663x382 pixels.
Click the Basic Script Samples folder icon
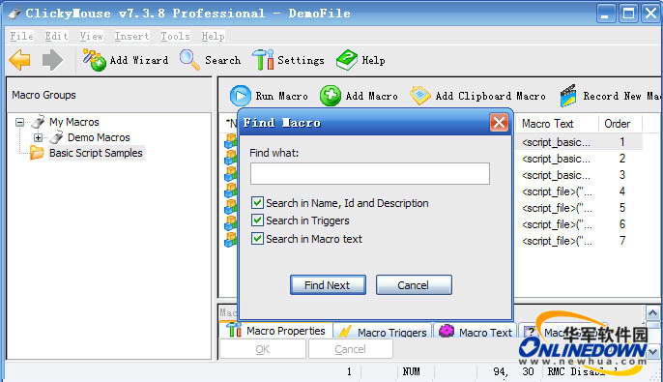tap(37, 153)
